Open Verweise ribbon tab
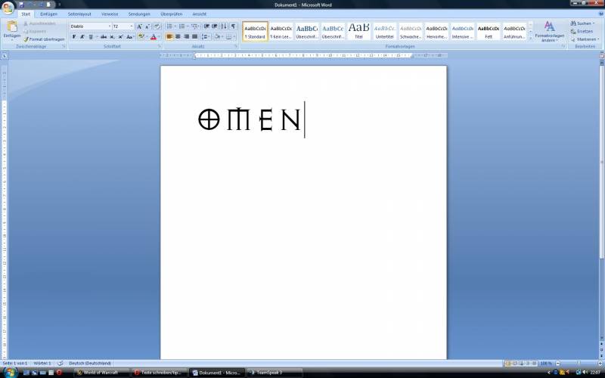 [110, 14]
